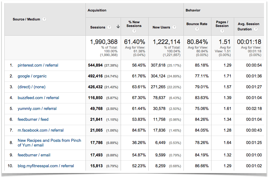Click the Sessions help question mark icon

pyautogui.click(x=109, y=27)
